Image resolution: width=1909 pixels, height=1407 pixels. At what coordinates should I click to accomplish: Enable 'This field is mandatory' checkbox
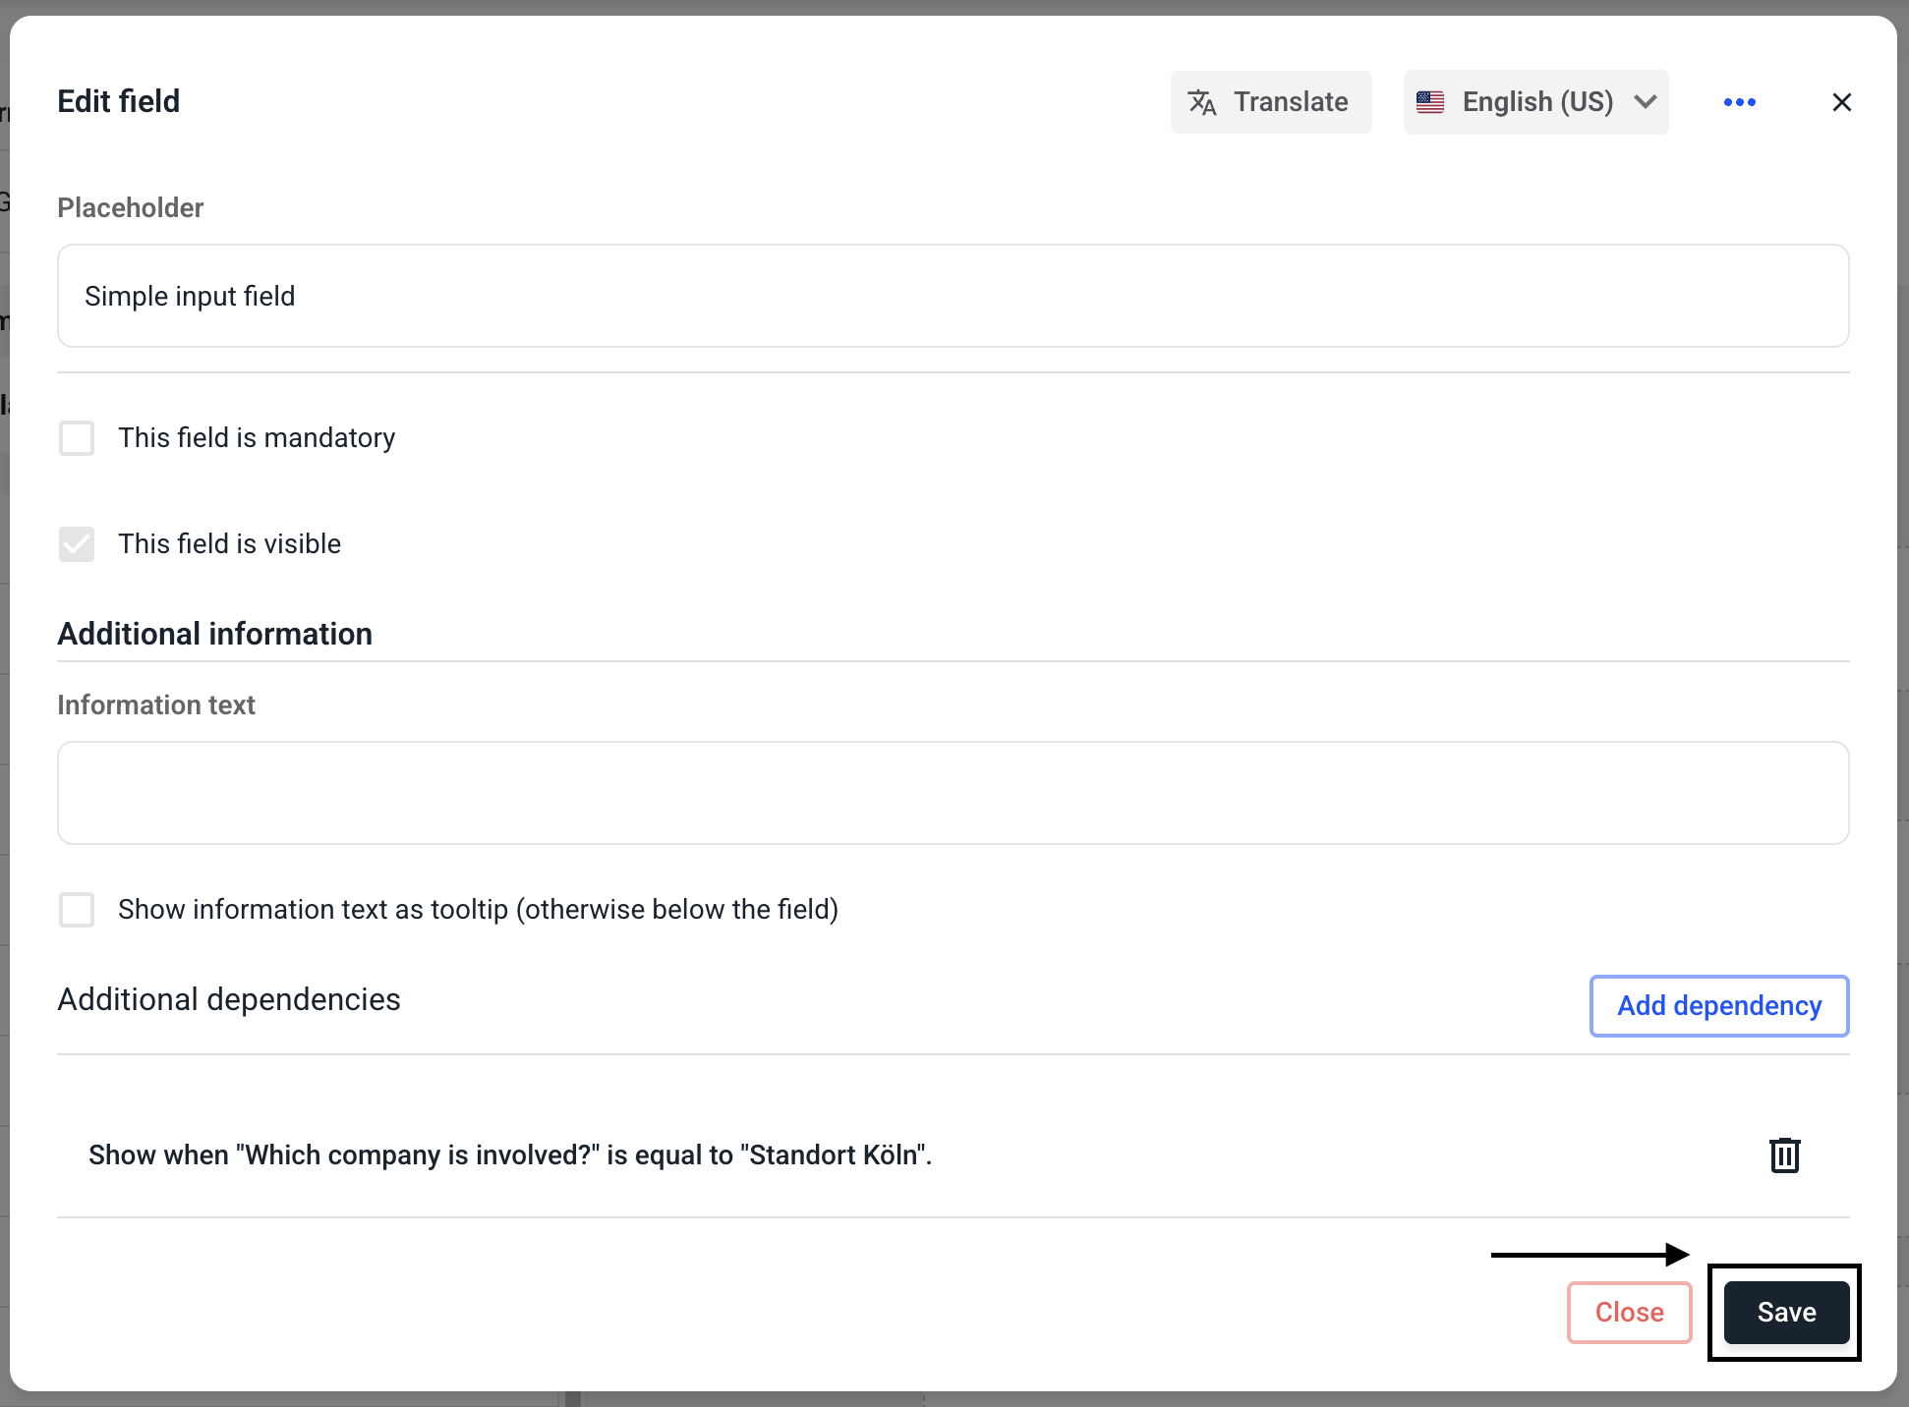pyautogui.click(x=77, y=438)
